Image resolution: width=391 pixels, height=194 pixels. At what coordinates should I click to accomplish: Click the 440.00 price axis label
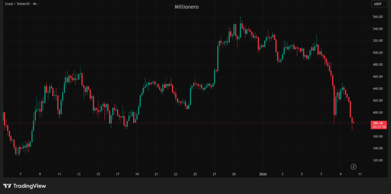click(x=378, y=88)
